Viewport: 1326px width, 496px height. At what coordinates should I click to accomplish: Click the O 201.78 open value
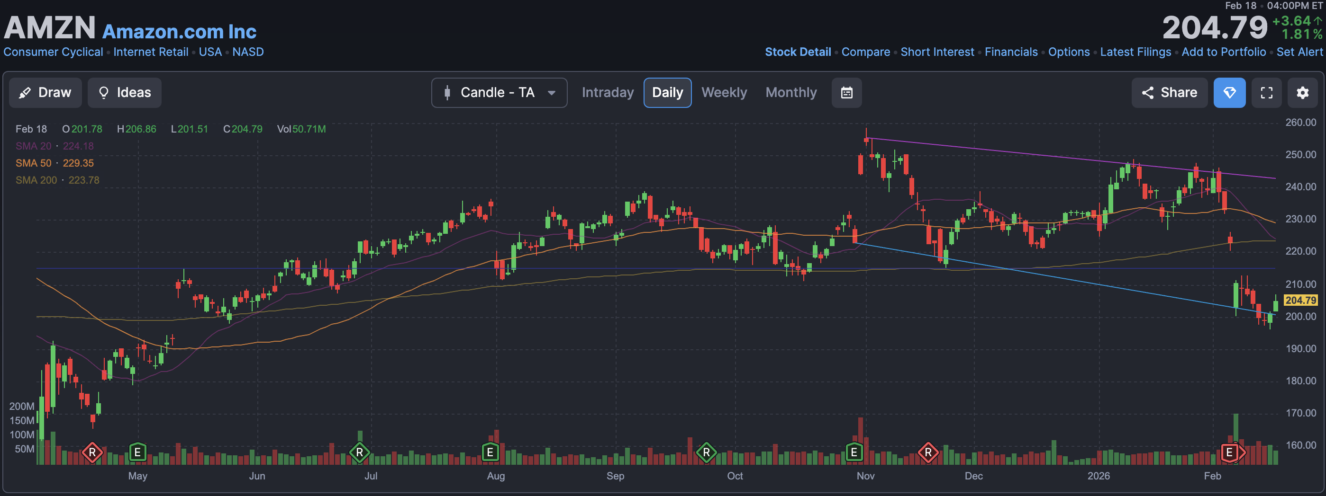tap(82, 129)
